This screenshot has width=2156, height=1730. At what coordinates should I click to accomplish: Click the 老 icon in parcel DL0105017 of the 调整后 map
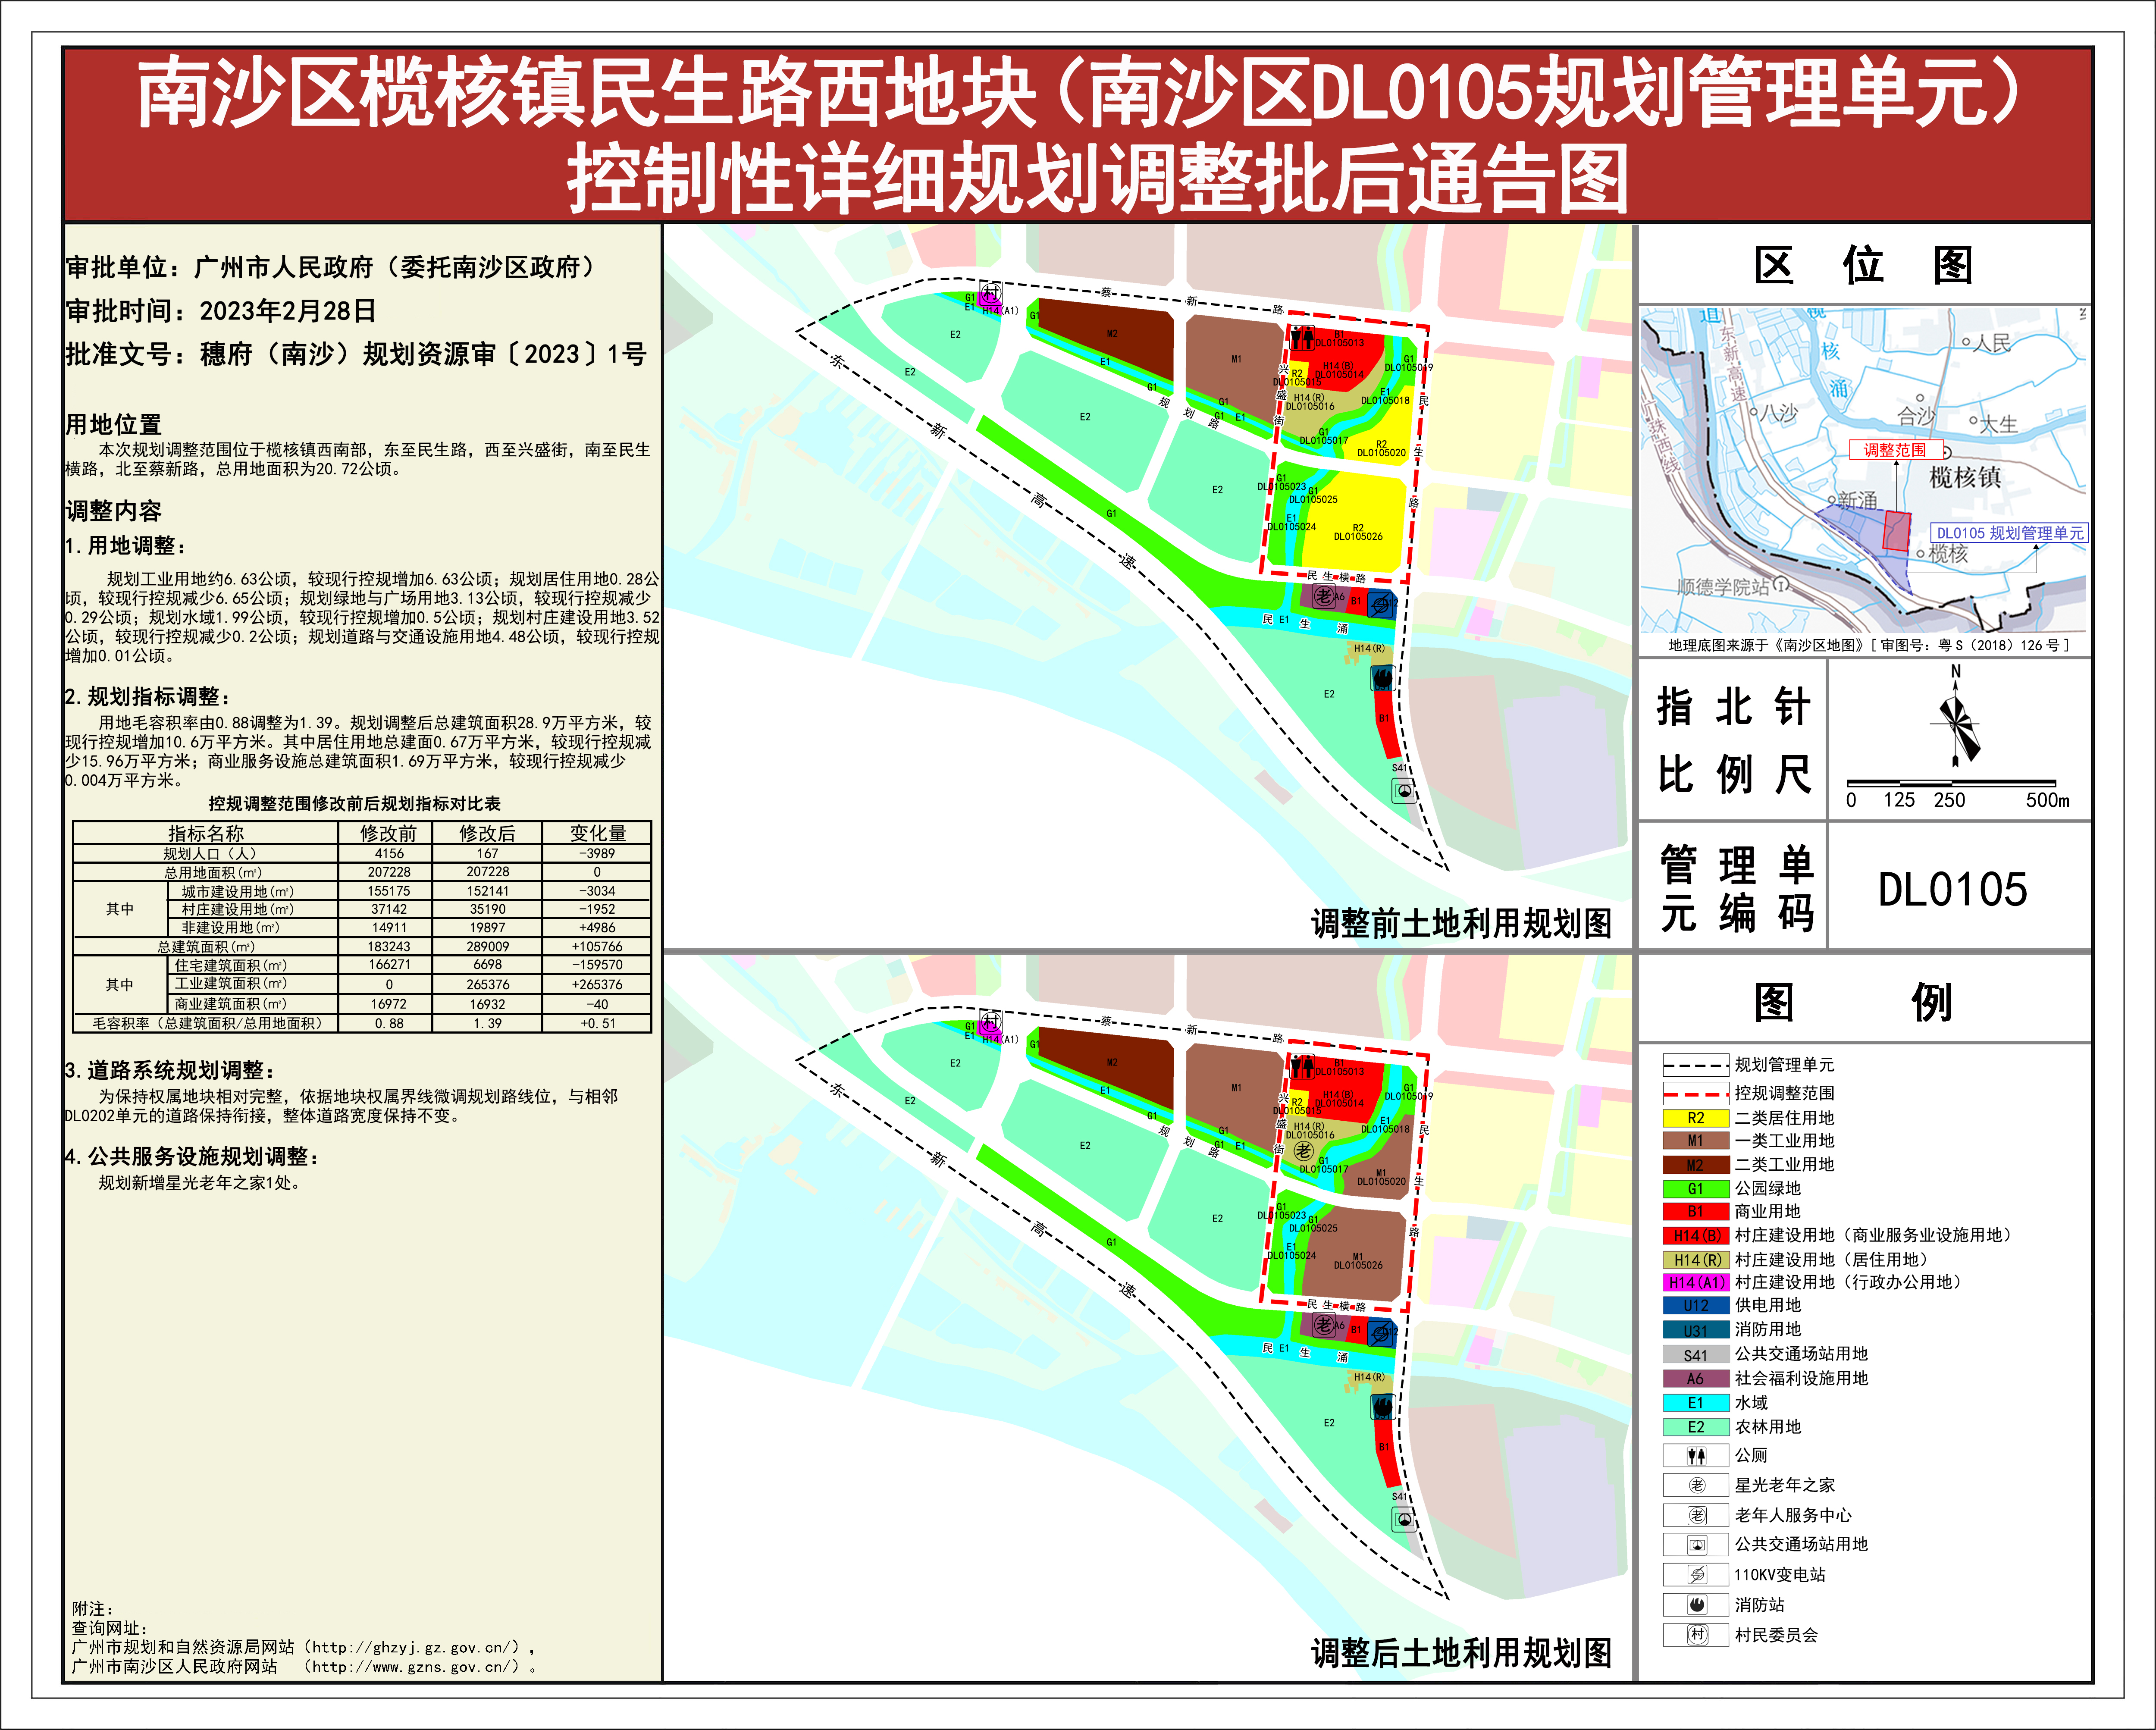pos(1303,1151)
